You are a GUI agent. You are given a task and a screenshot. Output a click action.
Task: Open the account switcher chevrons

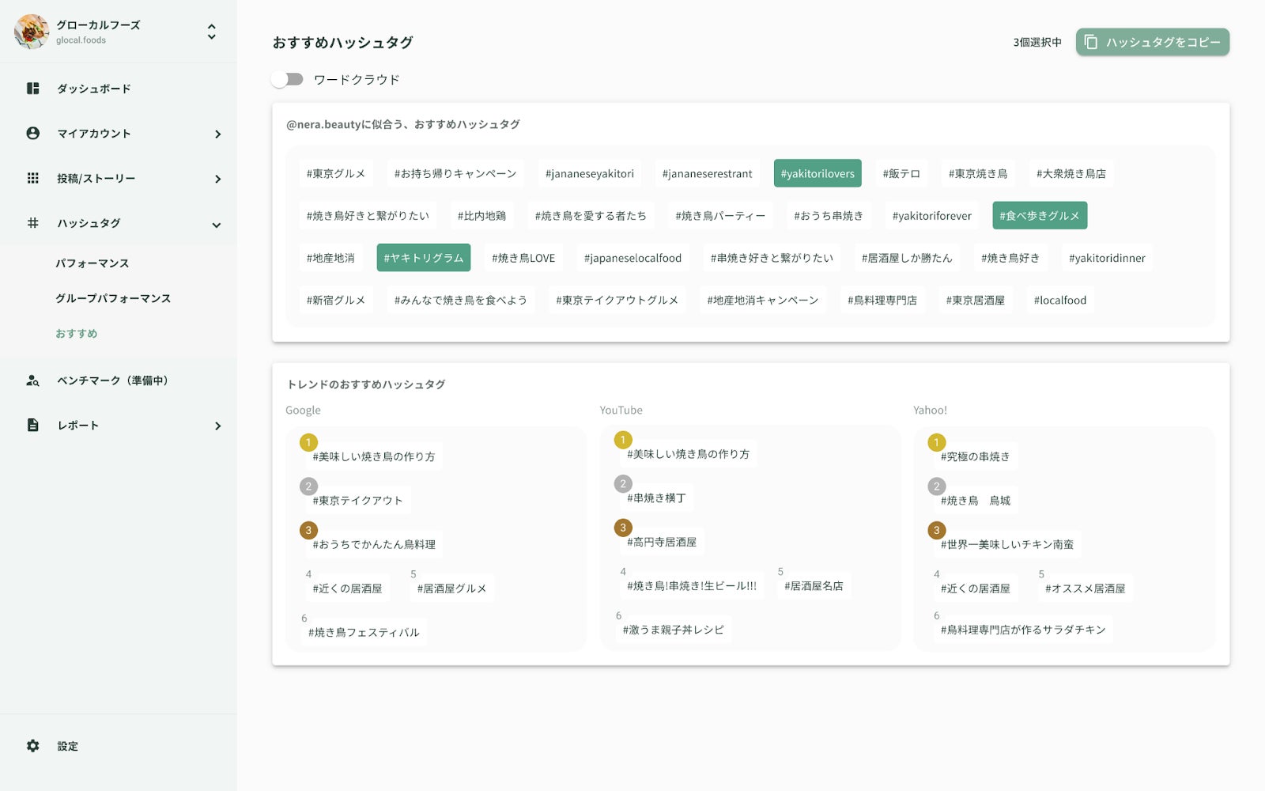tap(211, 32)
